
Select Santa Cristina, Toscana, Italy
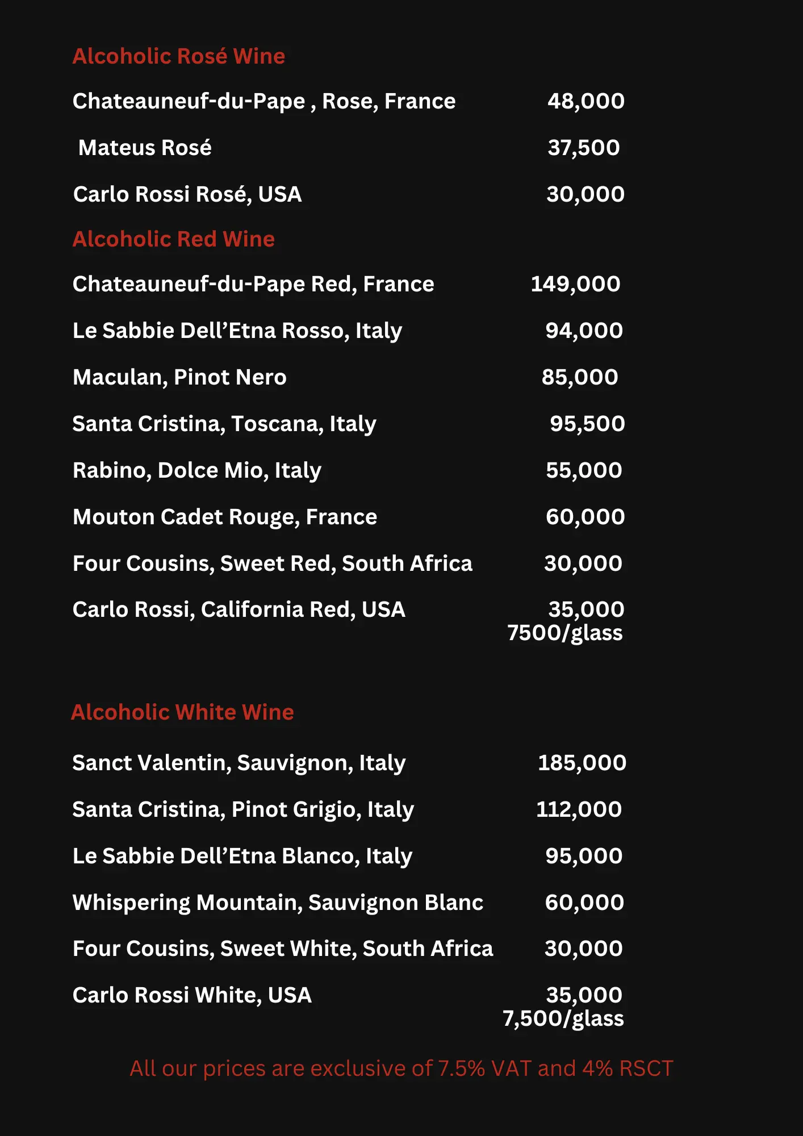pos(224,424)
